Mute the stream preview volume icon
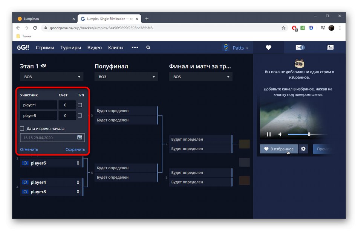 [x=280, y=134]
